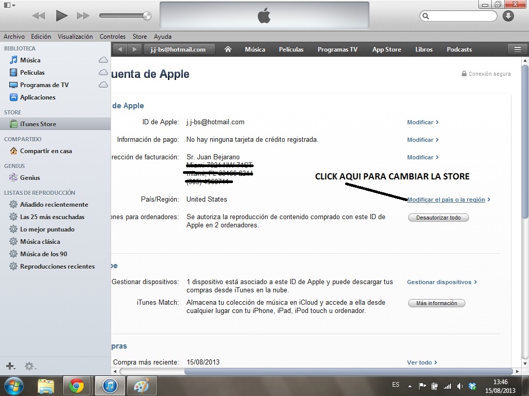Open the Música de los 90 playlist
This screenshot has height=396, width=529.
pos(43,254)
